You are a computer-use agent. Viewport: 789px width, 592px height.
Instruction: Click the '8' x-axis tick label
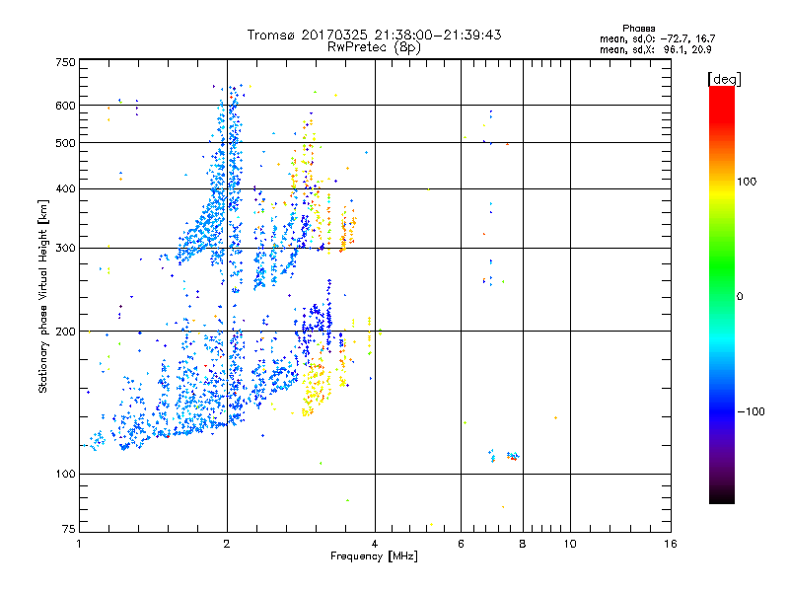point(523,544)
